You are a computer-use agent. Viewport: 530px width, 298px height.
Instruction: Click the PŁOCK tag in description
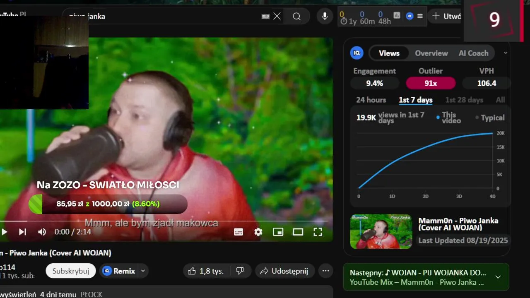click(91, 295)
